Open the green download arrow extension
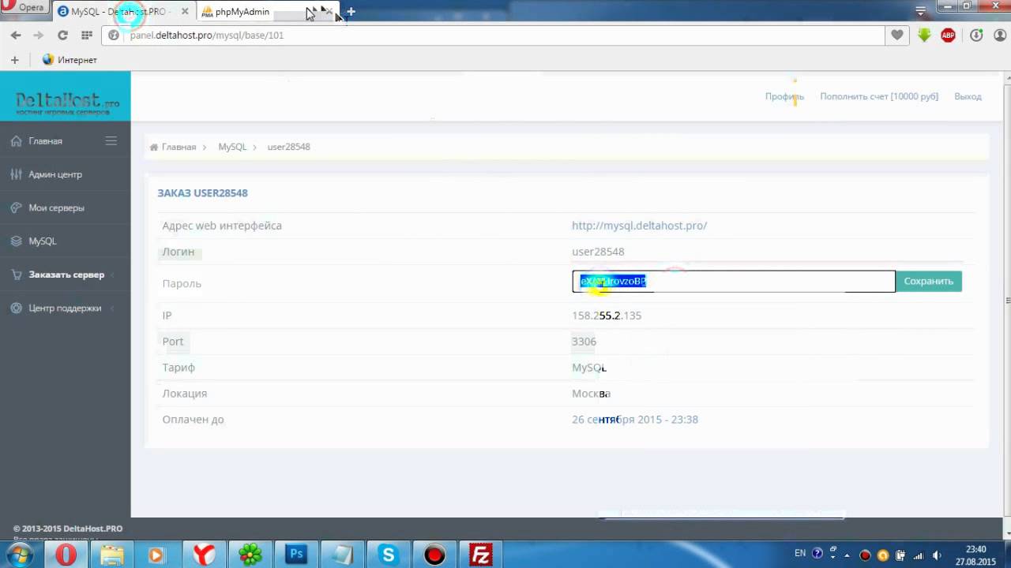 924,35
